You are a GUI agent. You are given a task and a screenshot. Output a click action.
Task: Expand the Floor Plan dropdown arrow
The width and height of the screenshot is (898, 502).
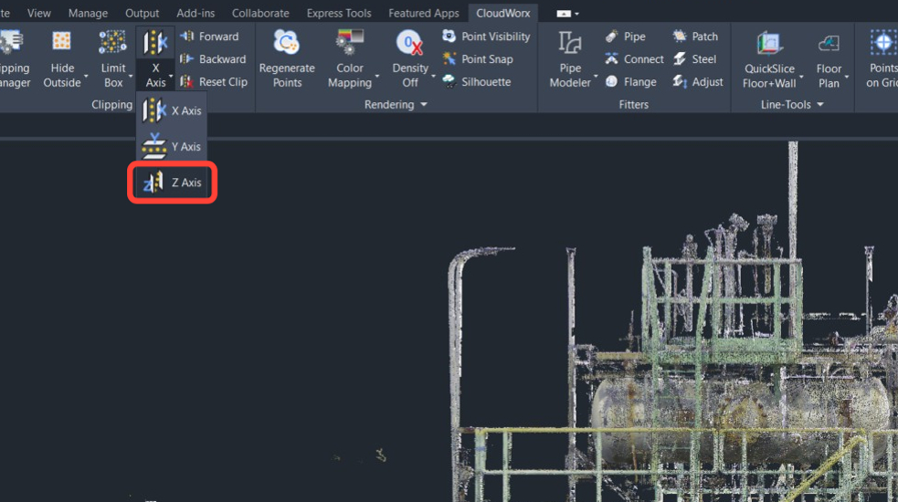[x=847, y=76]
